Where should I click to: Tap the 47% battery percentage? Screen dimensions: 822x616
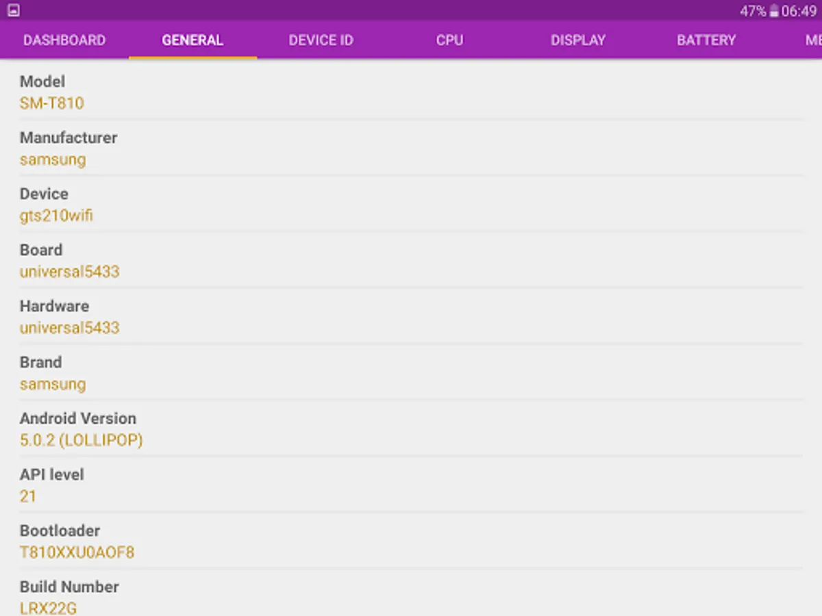point(753,11)
